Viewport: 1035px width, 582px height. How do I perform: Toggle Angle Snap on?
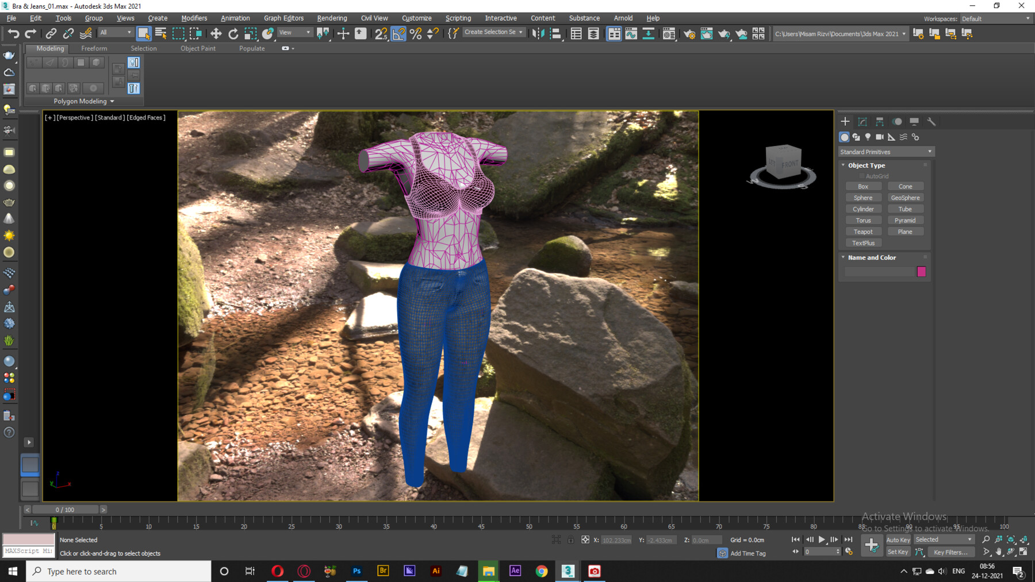point(398,33)
